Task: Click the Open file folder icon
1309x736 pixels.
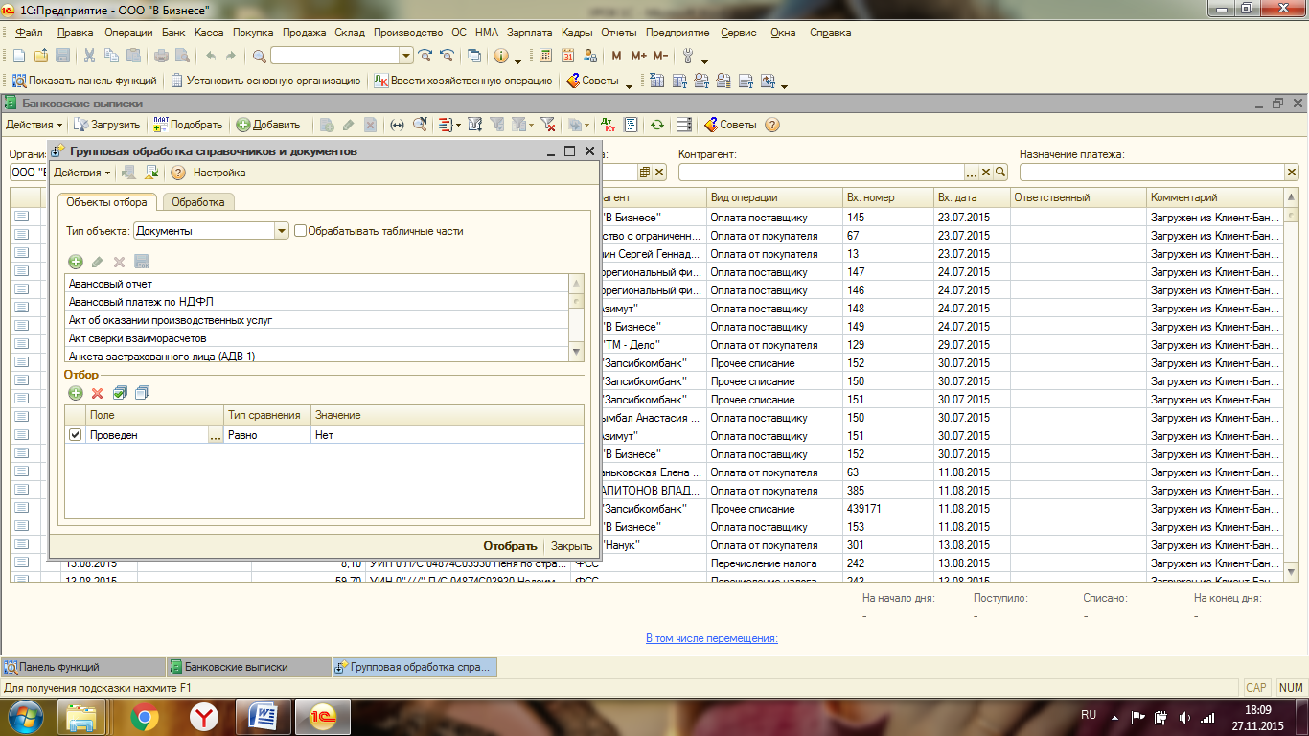Action: pyautogui.click(x=41, y=56)
